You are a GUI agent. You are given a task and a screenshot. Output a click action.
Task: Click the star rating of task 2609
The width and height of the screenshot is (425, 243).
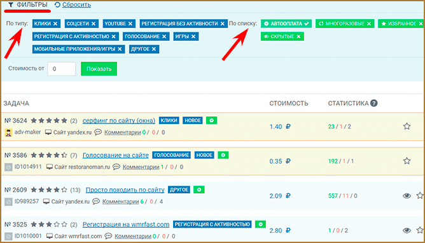click(49, 190)
